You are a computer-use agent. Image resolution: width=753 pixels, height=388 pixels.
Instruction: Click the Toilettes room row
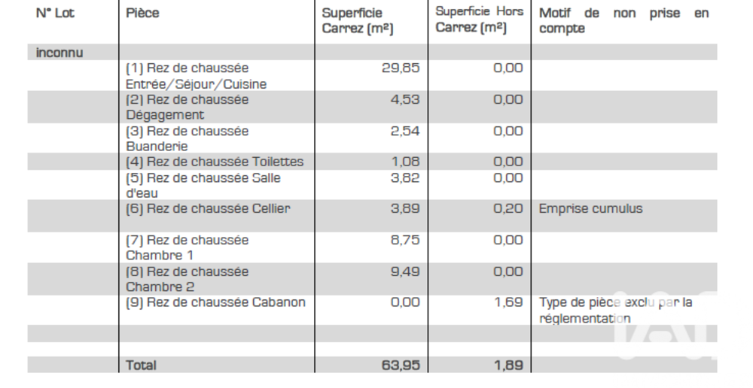coord(215,162)
